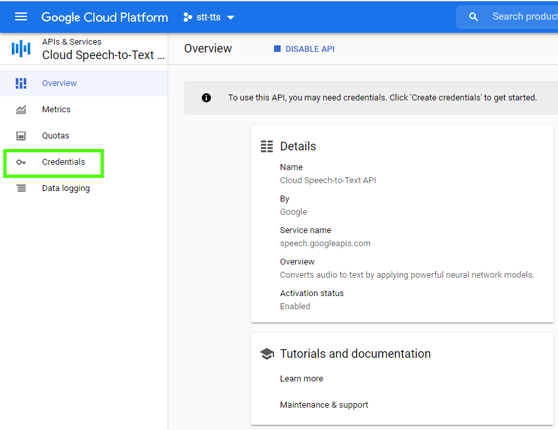Image resolution: width=558 pixels, height=430 pixels.
Task: Click the search magnifier icon
Action: coord(474,17)
